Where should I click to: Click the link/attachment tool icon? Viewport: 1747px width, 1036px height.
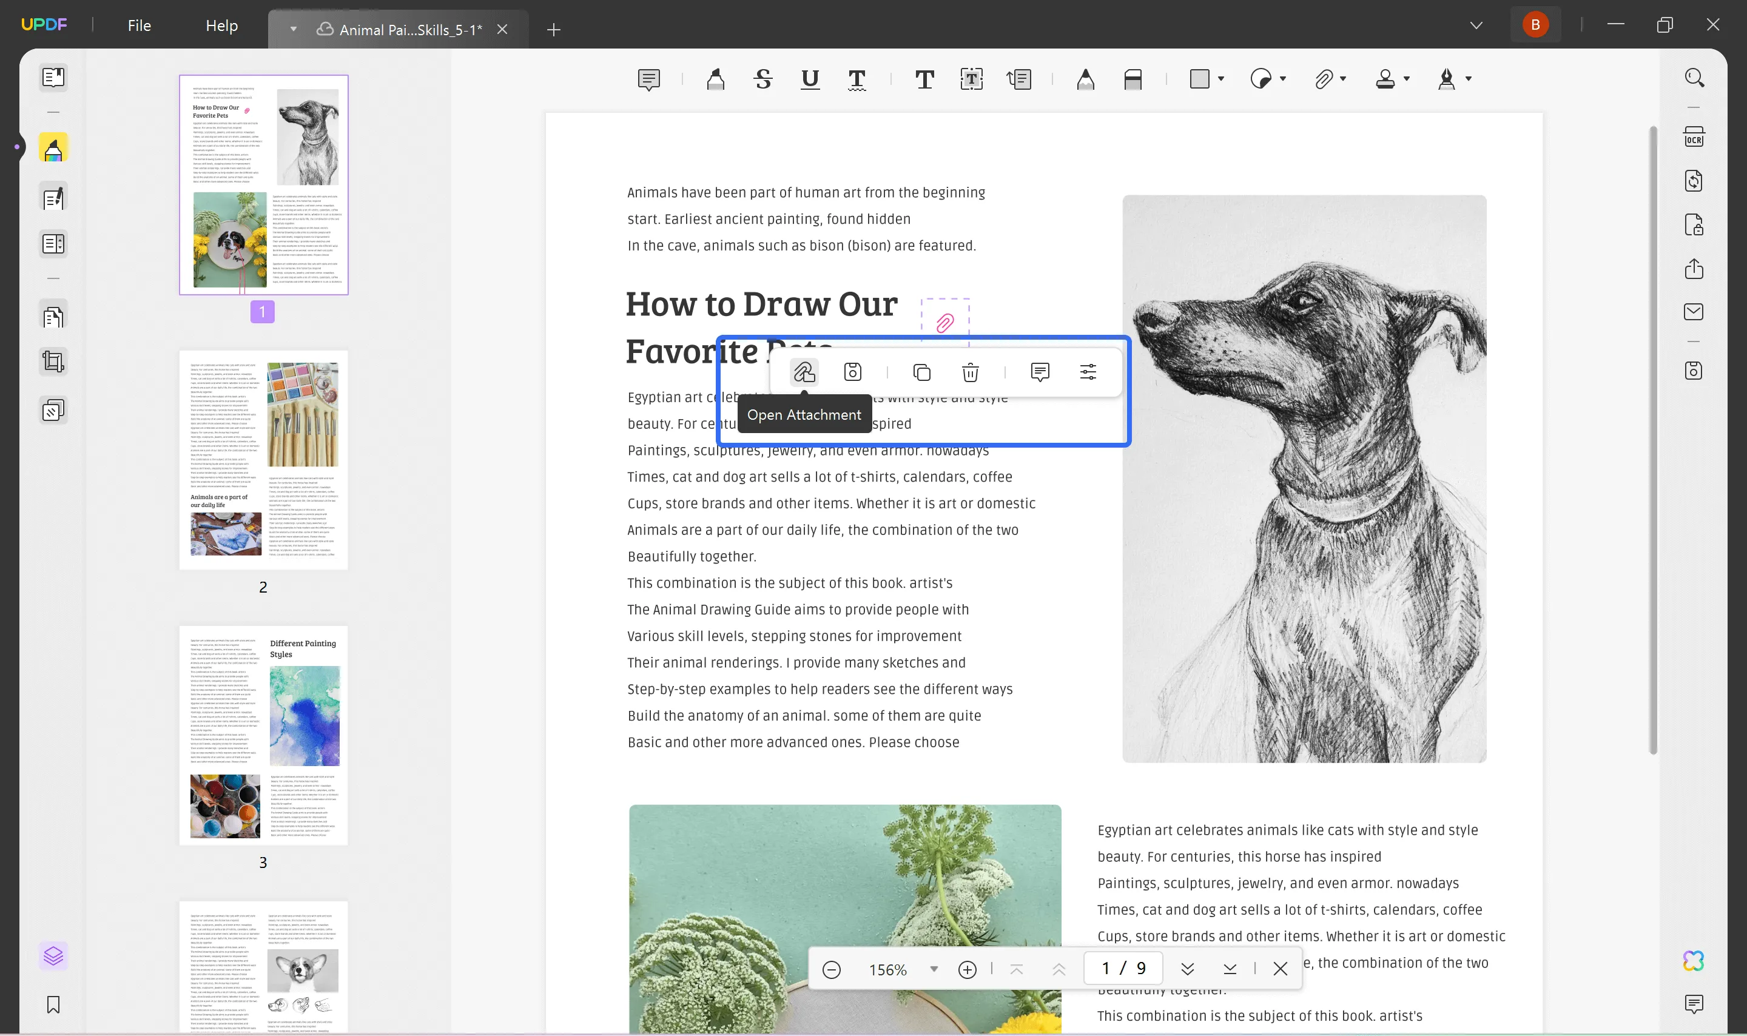1322,78
